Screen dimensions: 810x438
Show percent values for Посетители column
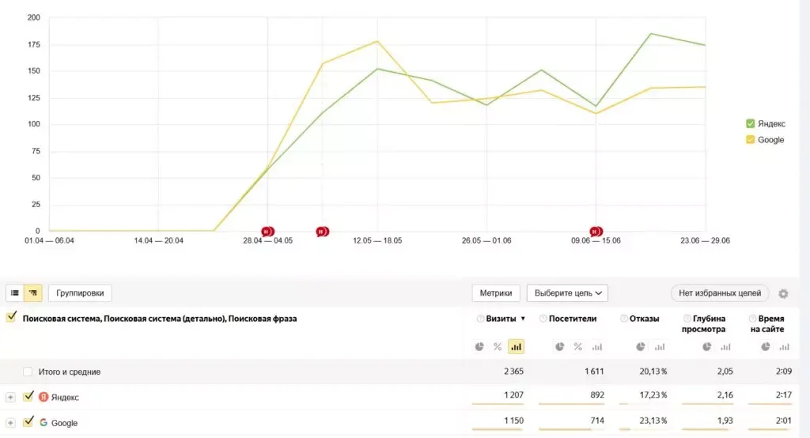(578, 346)
